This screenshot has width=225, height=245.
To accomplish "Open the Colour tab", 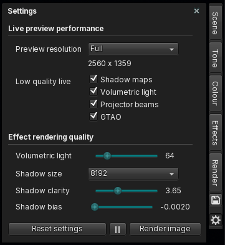I will [x=216, y=93].
